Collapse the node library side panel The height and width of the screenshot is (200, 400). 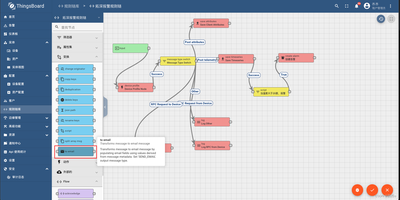pos(105,107)
